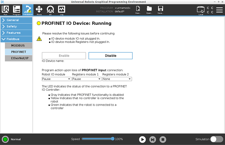225x145 pixels.
Task: Click the Local control mode icon
Action: click(201, 10)
